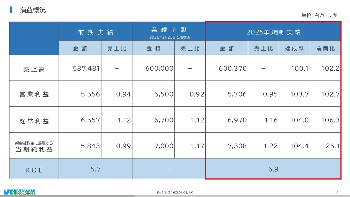Image resolution: width=350 pixels, height=197 pixels.
Task: Click forecast operating profit 5,500
Action: (x=164, y=94)
